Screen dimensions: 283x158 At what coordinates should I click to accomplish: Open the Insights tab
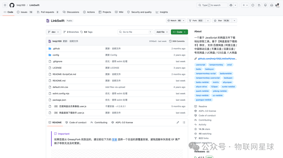pos(162,12)
